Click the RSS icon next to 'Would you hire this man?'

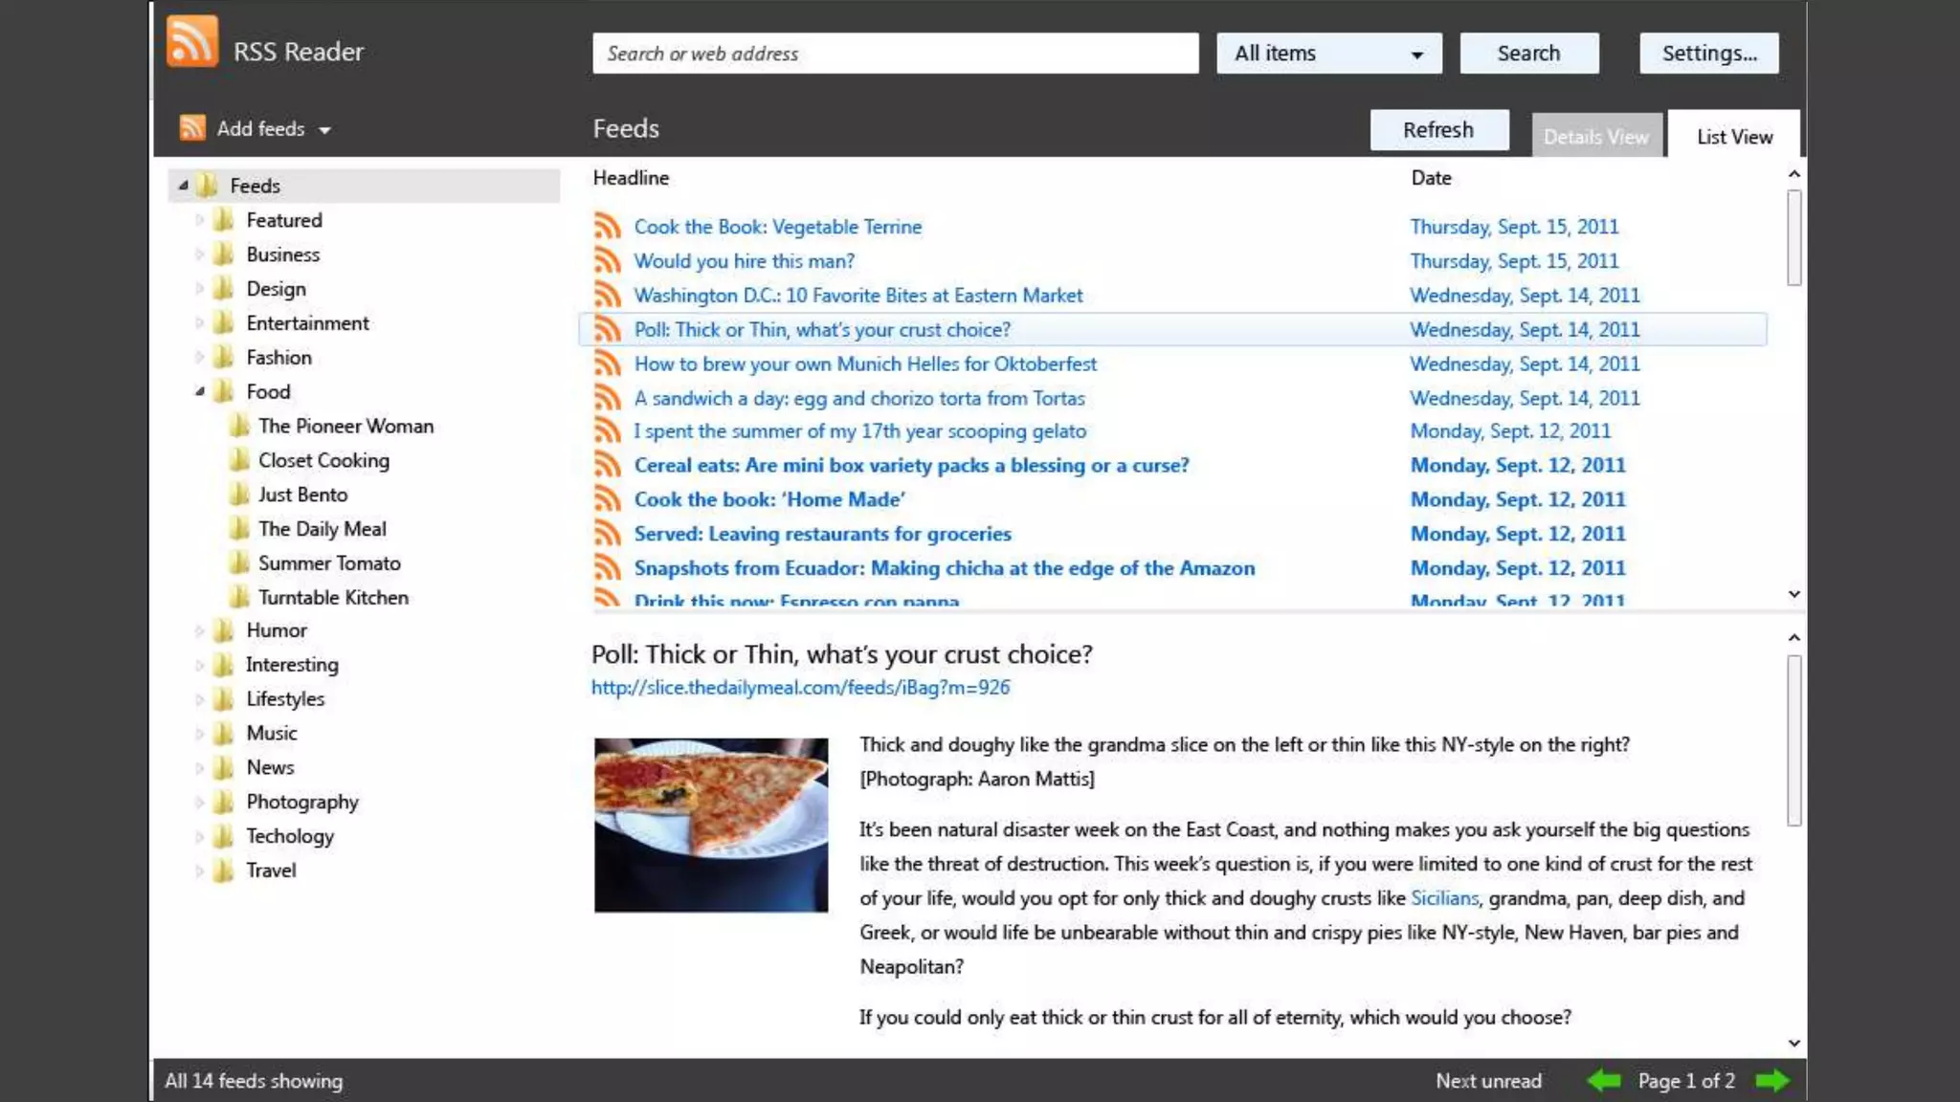pyautogui.click(x=607, y=261)
